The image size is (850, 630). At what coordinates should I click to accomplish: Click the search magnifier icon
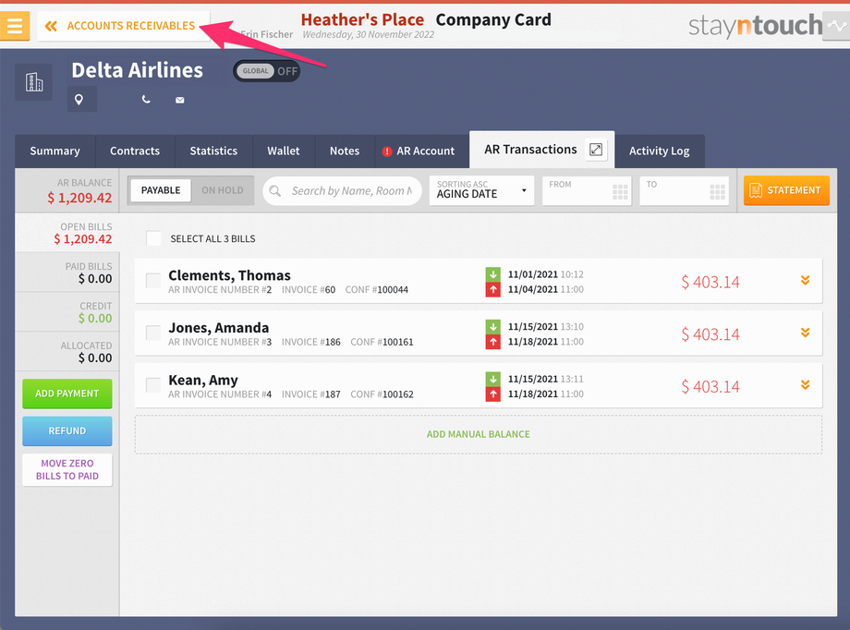click(275, 191)
